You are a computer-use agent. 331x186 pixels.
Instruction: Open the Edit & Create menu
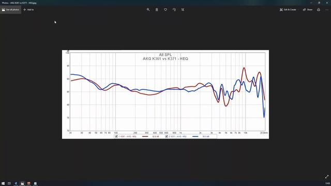coord(288,10)
